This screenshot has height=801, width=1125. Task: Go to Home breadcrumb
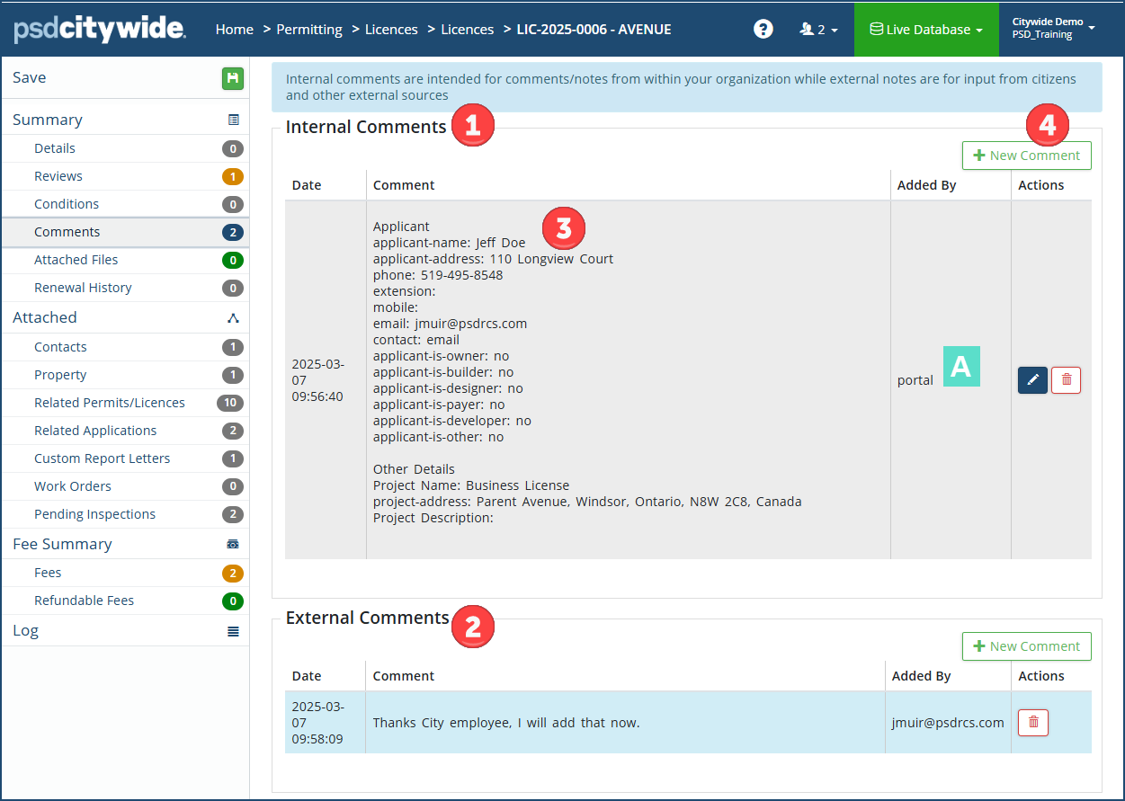[235, 30]
